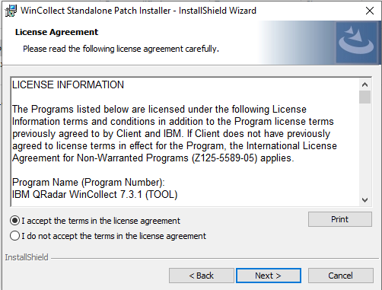Close the InstallShield Wizard window
Screen dimensions: 382x290
370,11
